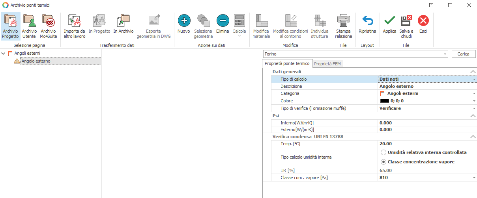Click Importa da altro lavoro icon
This screenshot has height=198, width=477.
[74, 26]
